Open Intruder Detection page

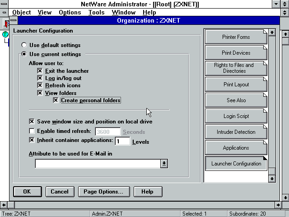click(236, 132)
